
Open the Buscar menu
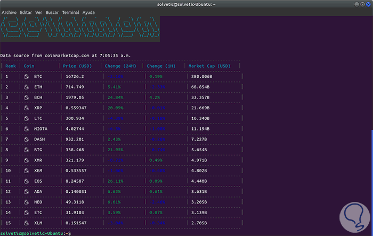click(52, 12)
